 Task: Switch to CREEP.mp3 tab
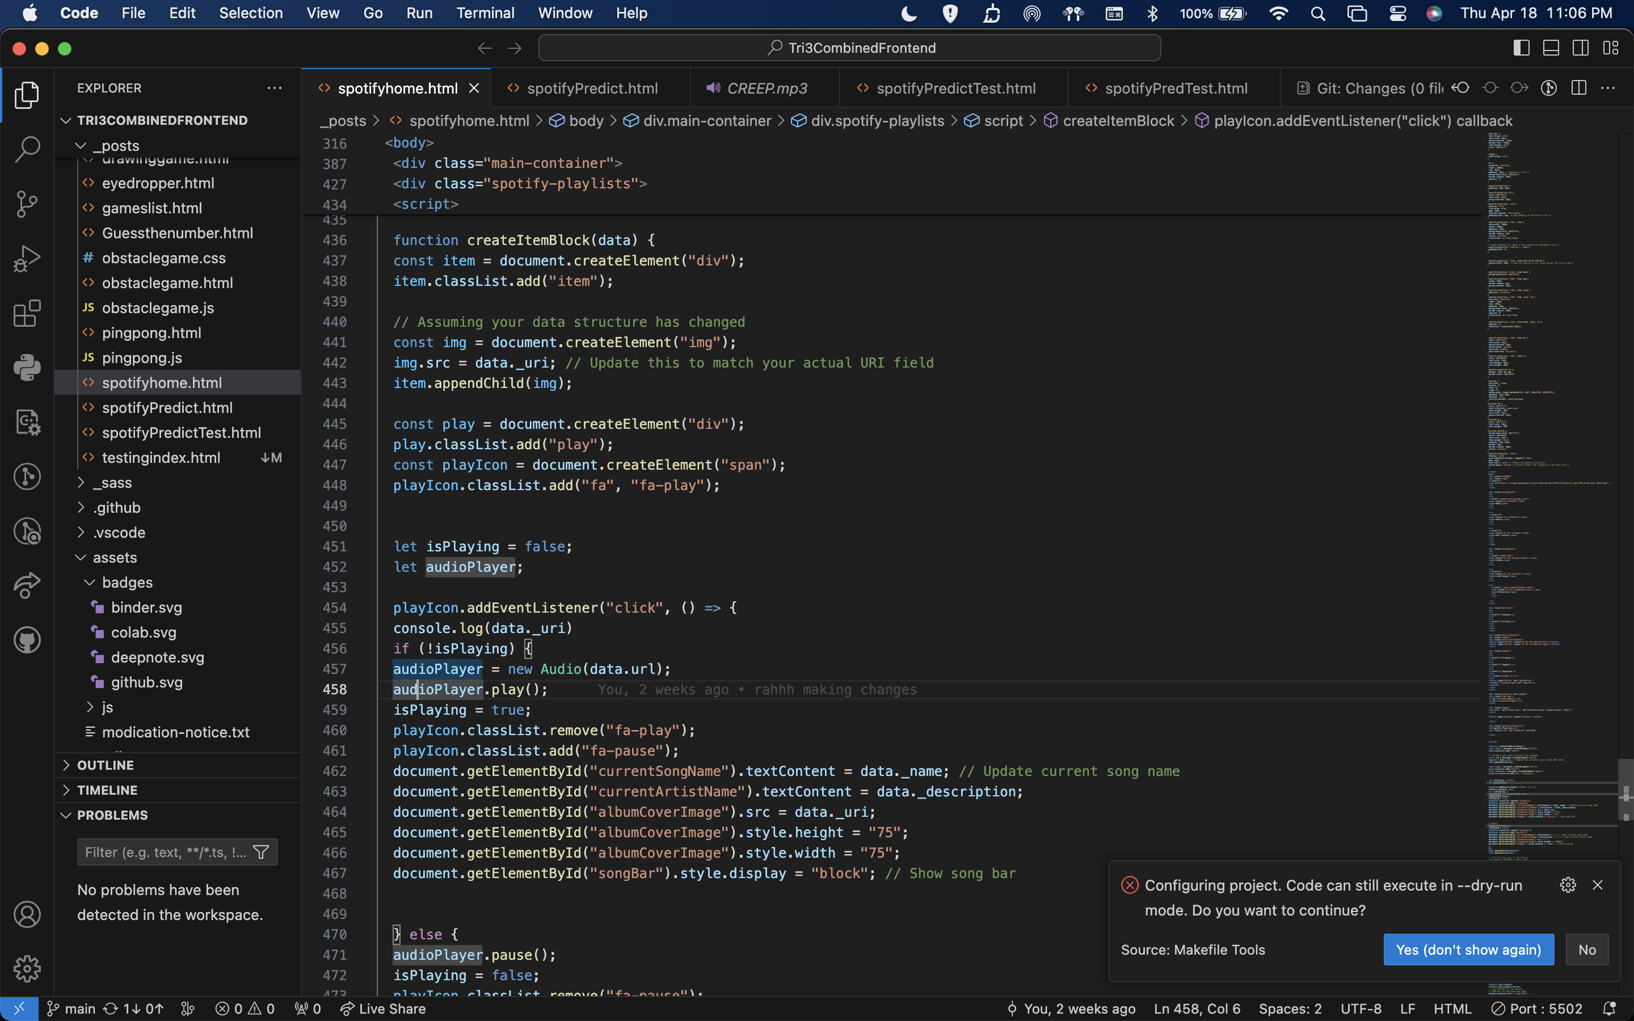click(x=765, y=88)
